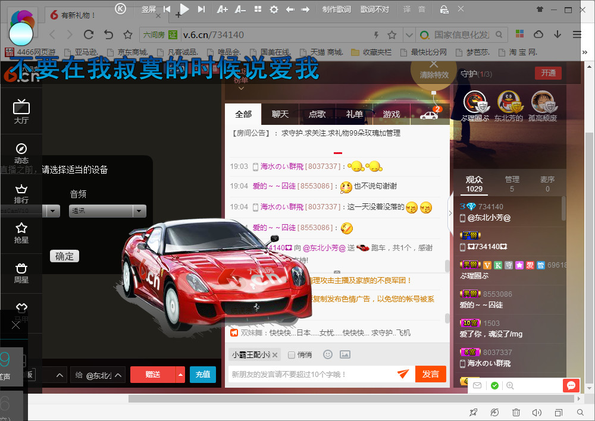Screen dimensions: 595x421
Task: Switch to 礼单 tab
Action: point(355,114)
